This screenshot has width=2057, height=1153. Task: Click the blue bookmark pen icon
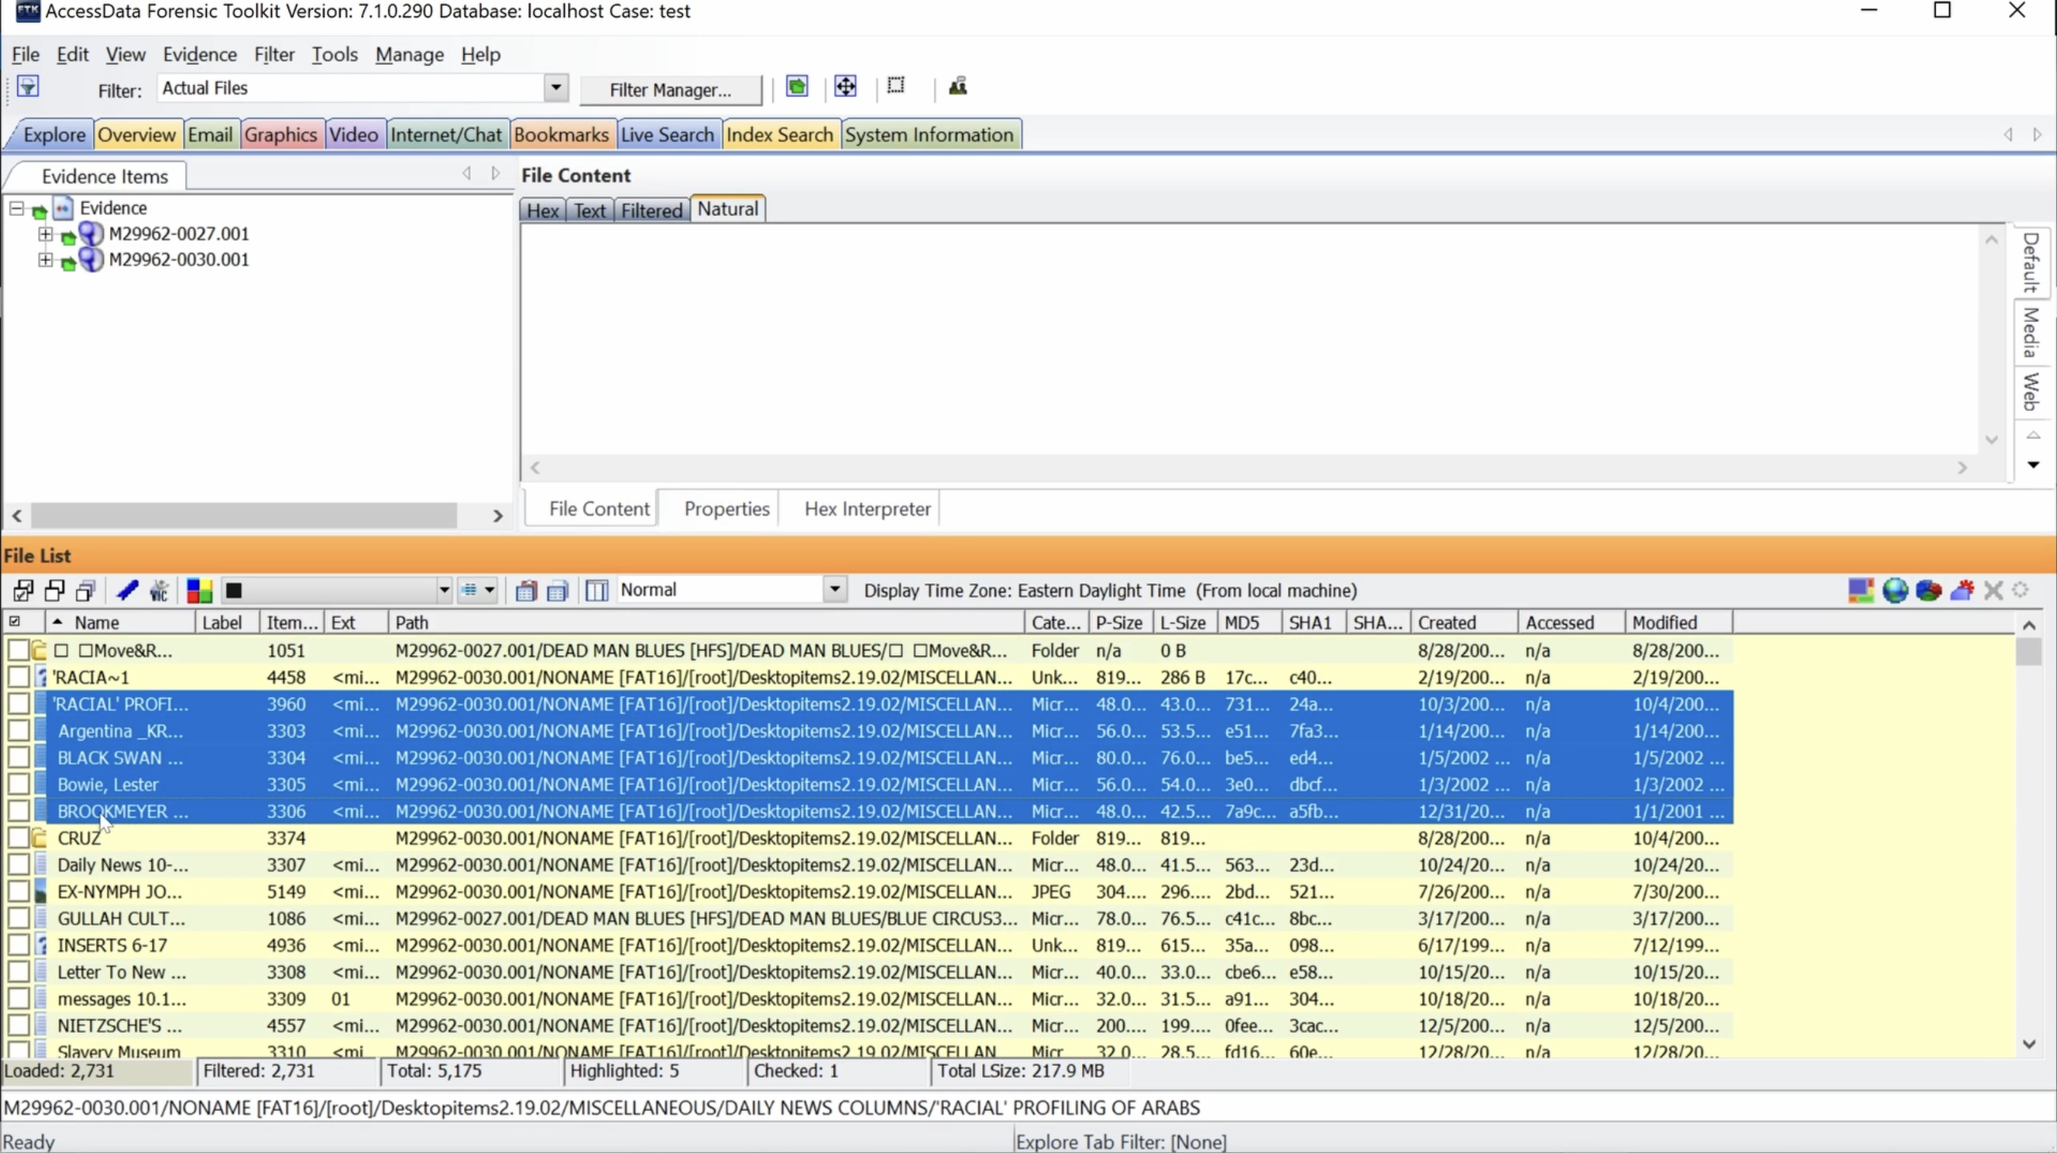click(127, 590)
